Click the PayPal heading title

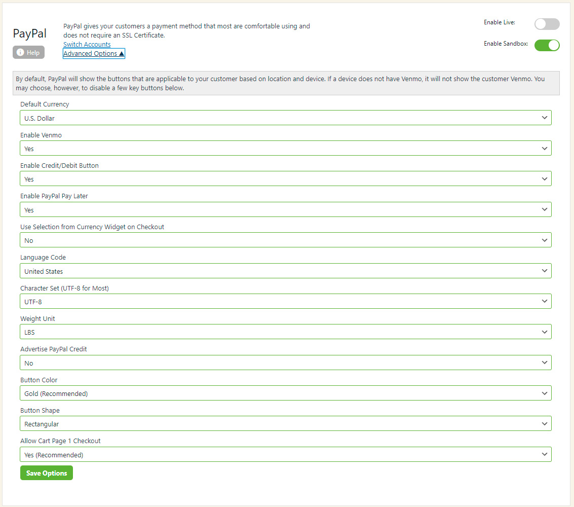[29, 33]
